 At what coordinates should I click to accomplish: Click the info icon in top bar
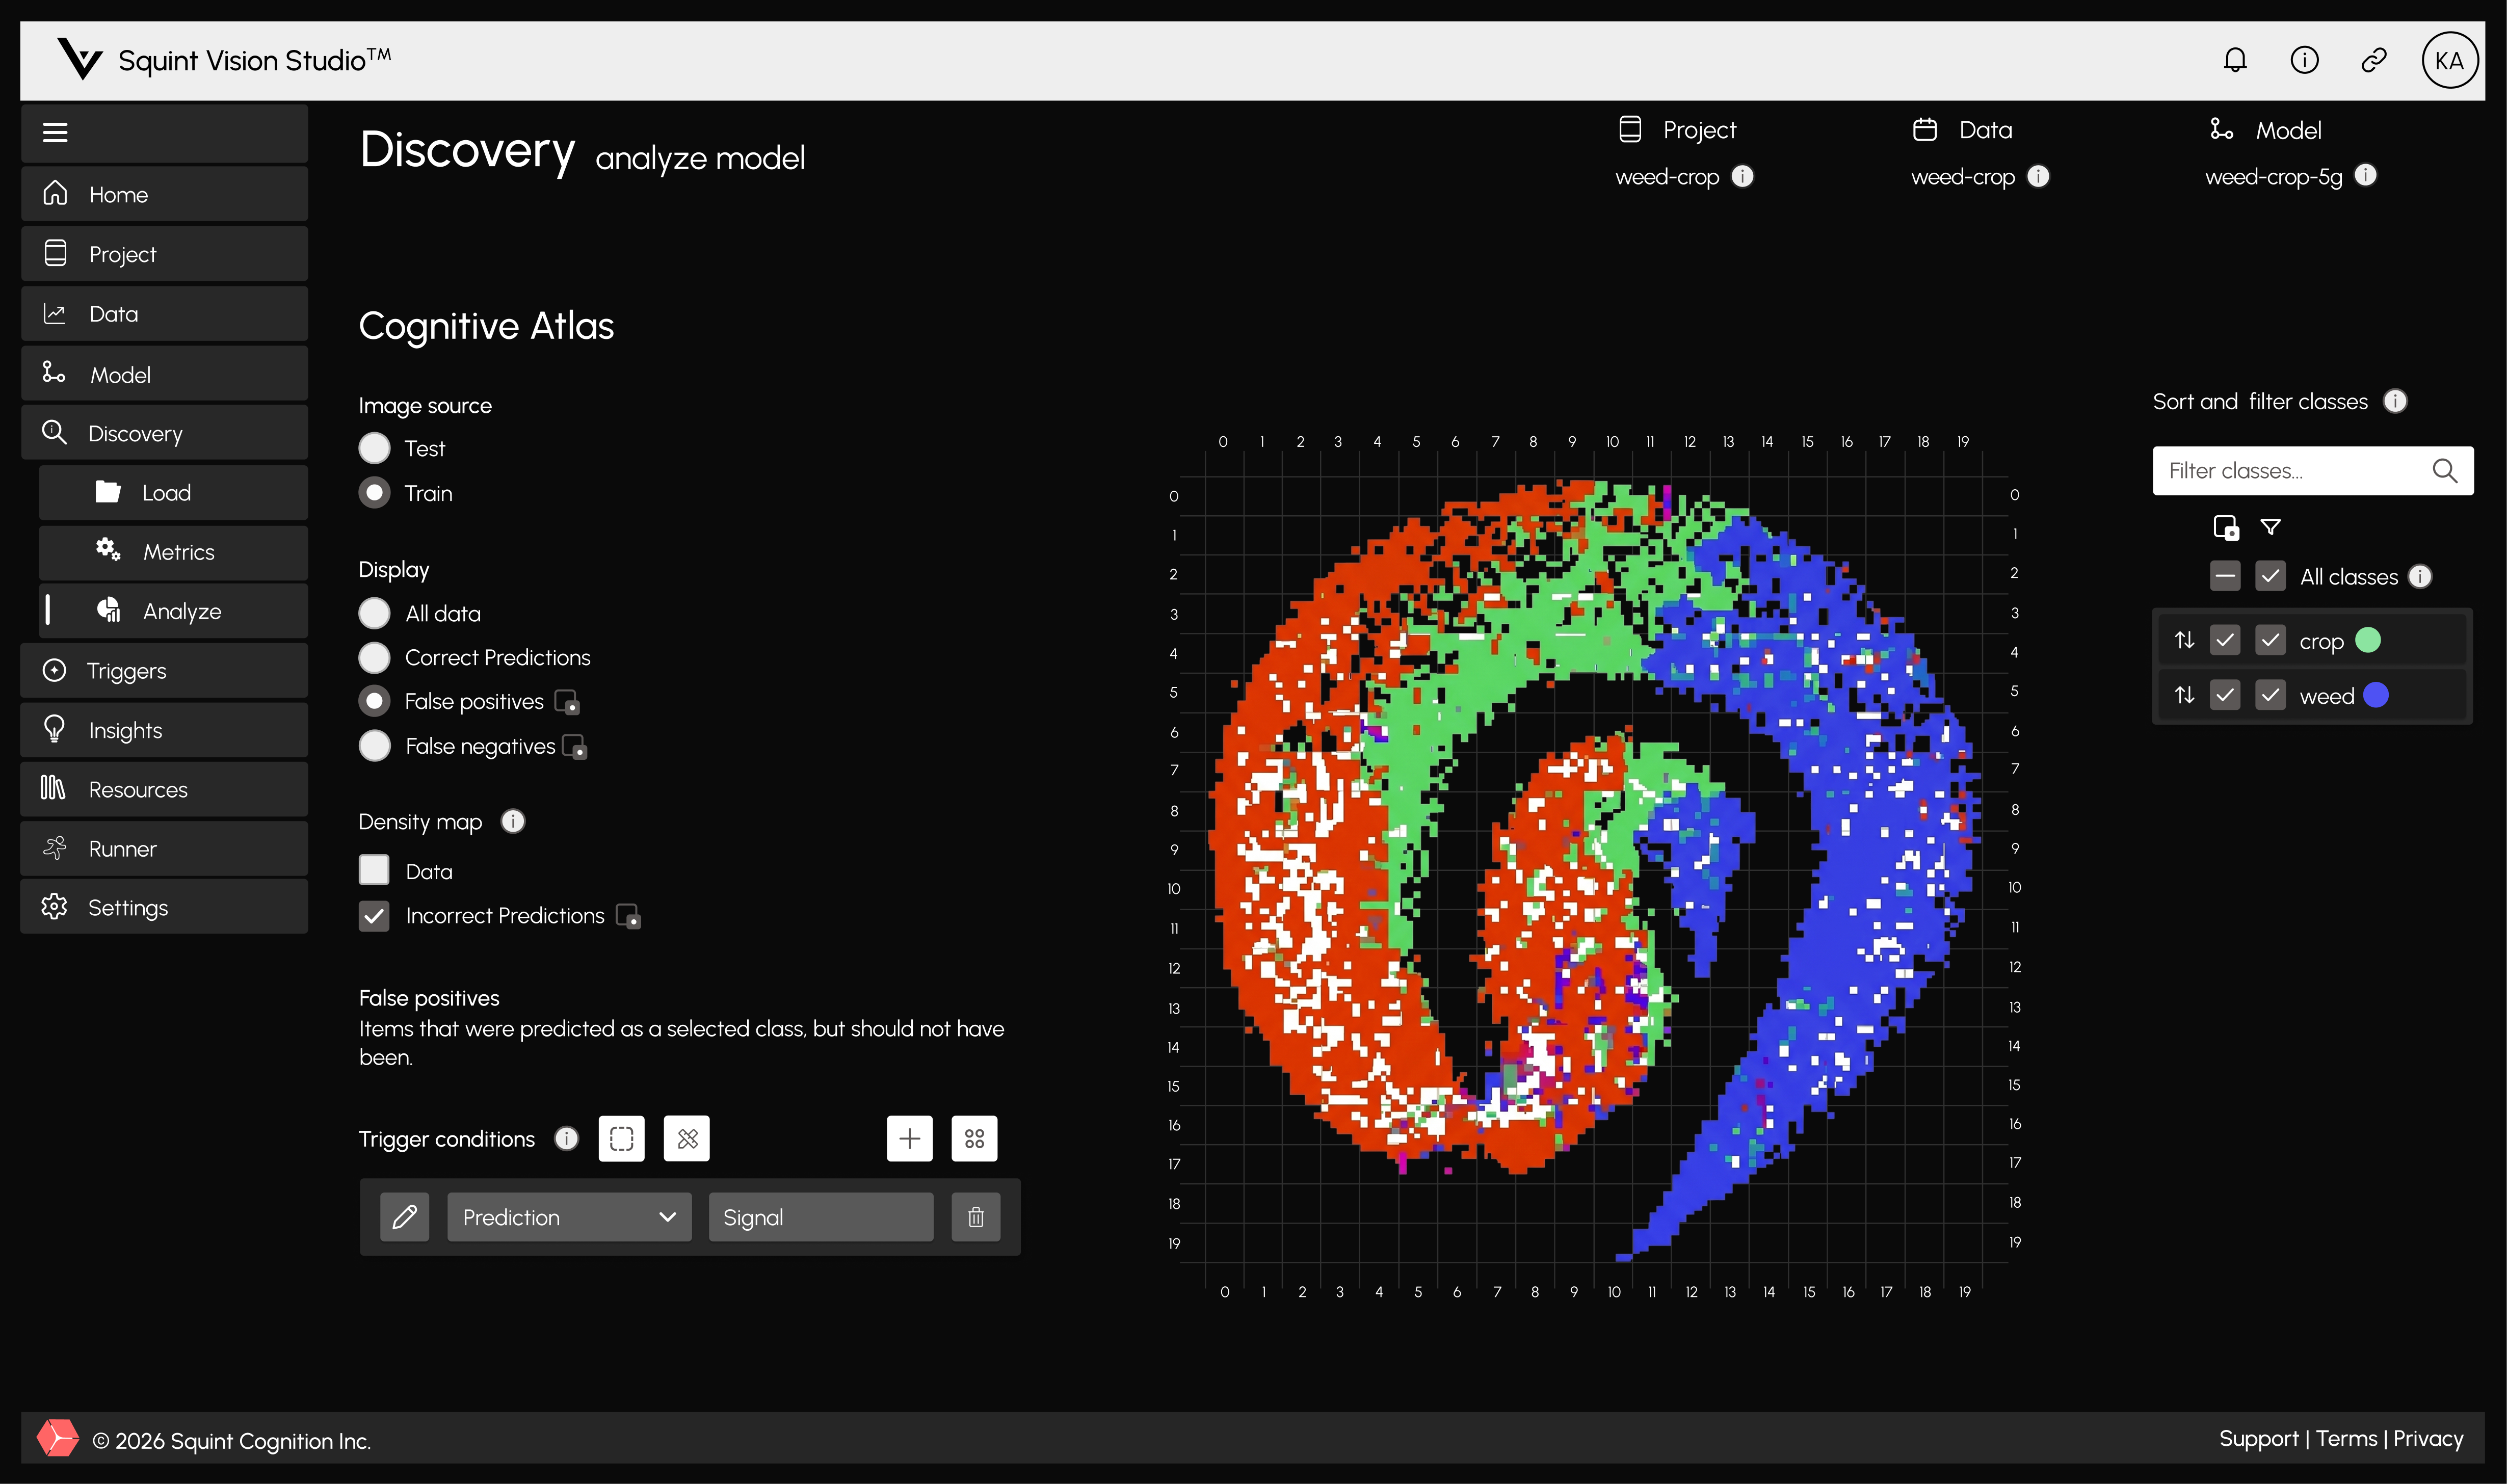click(2304, 60)
